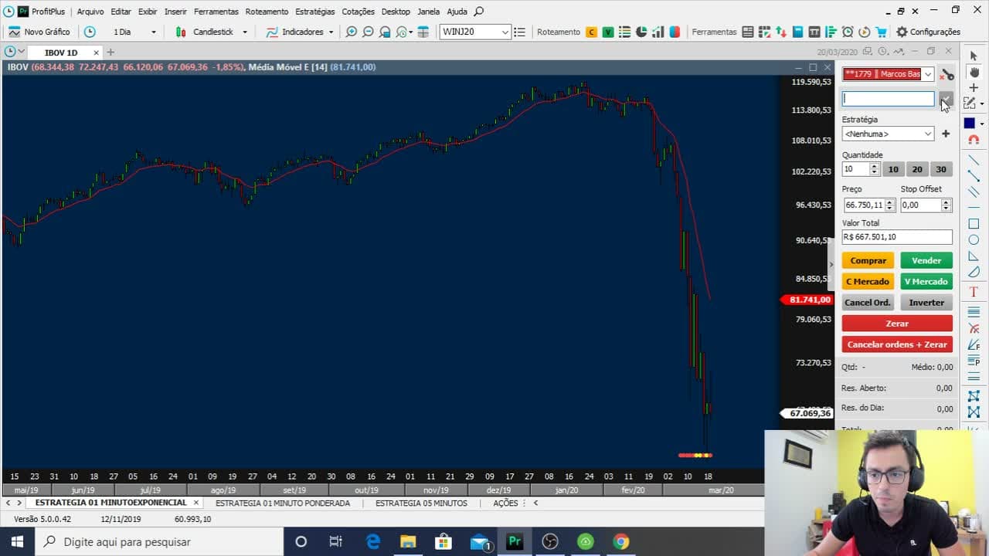The height and width of the screenshot is (556, 989).
Task: Confirm password with check button
Action: 946,99
